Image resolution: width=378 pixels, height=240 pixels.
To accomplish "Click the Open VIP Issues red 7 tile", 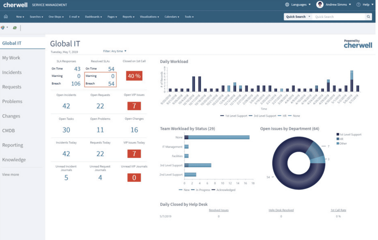I will point(134,106).
